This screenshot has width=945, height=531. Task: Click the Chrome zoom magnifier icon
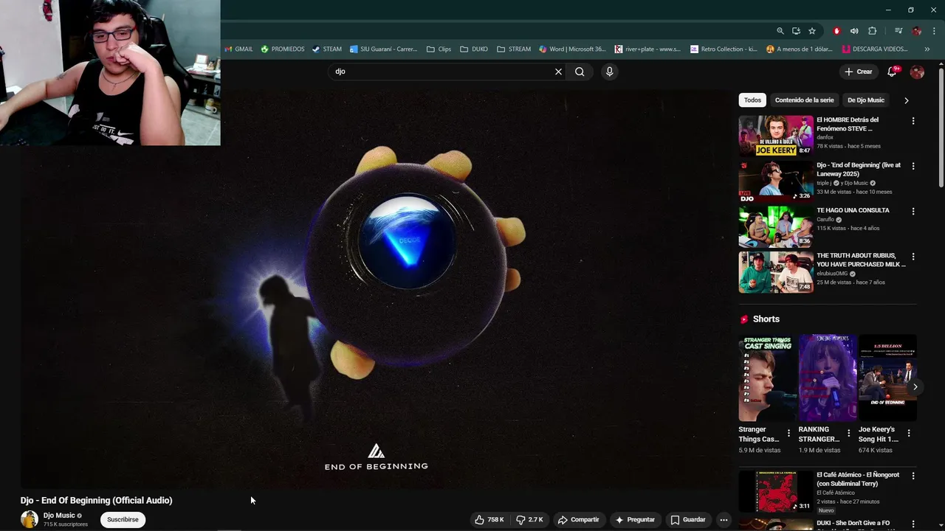tap(780, 31)
